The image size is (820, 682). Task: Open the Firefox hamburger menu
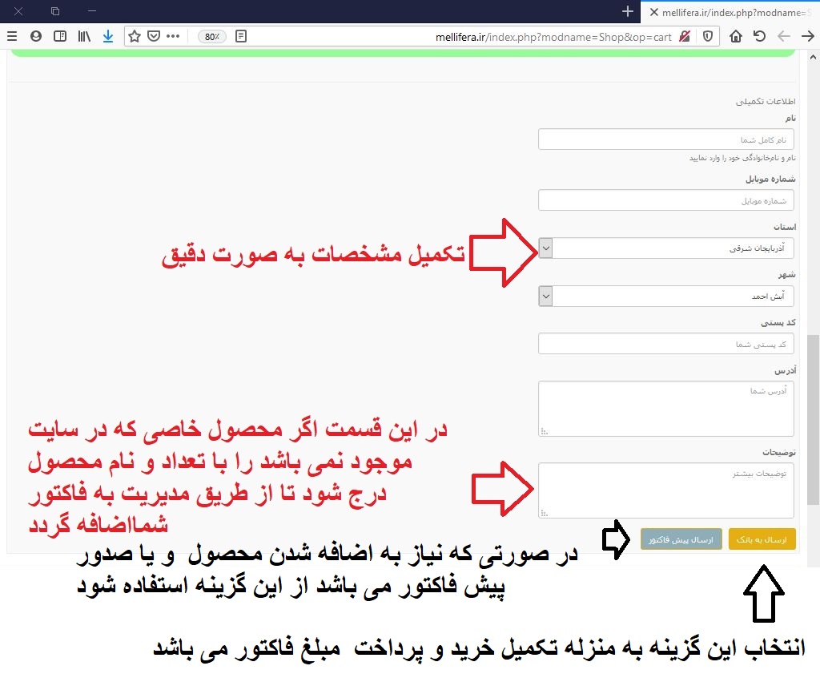point(12,36)
